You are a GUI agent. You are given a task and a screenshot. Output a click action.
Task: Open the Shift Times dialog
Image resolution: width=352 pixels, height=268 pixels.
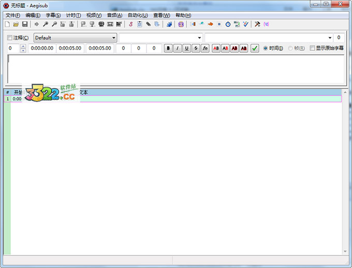(193, 24)
